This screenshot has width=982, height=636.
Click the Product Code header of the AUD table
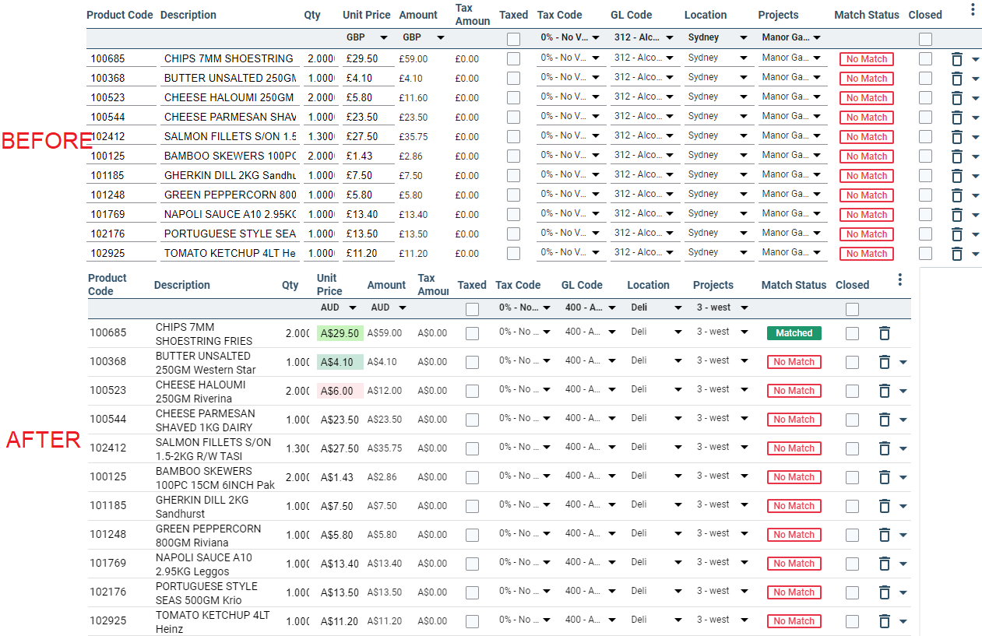tap(107, 285)
